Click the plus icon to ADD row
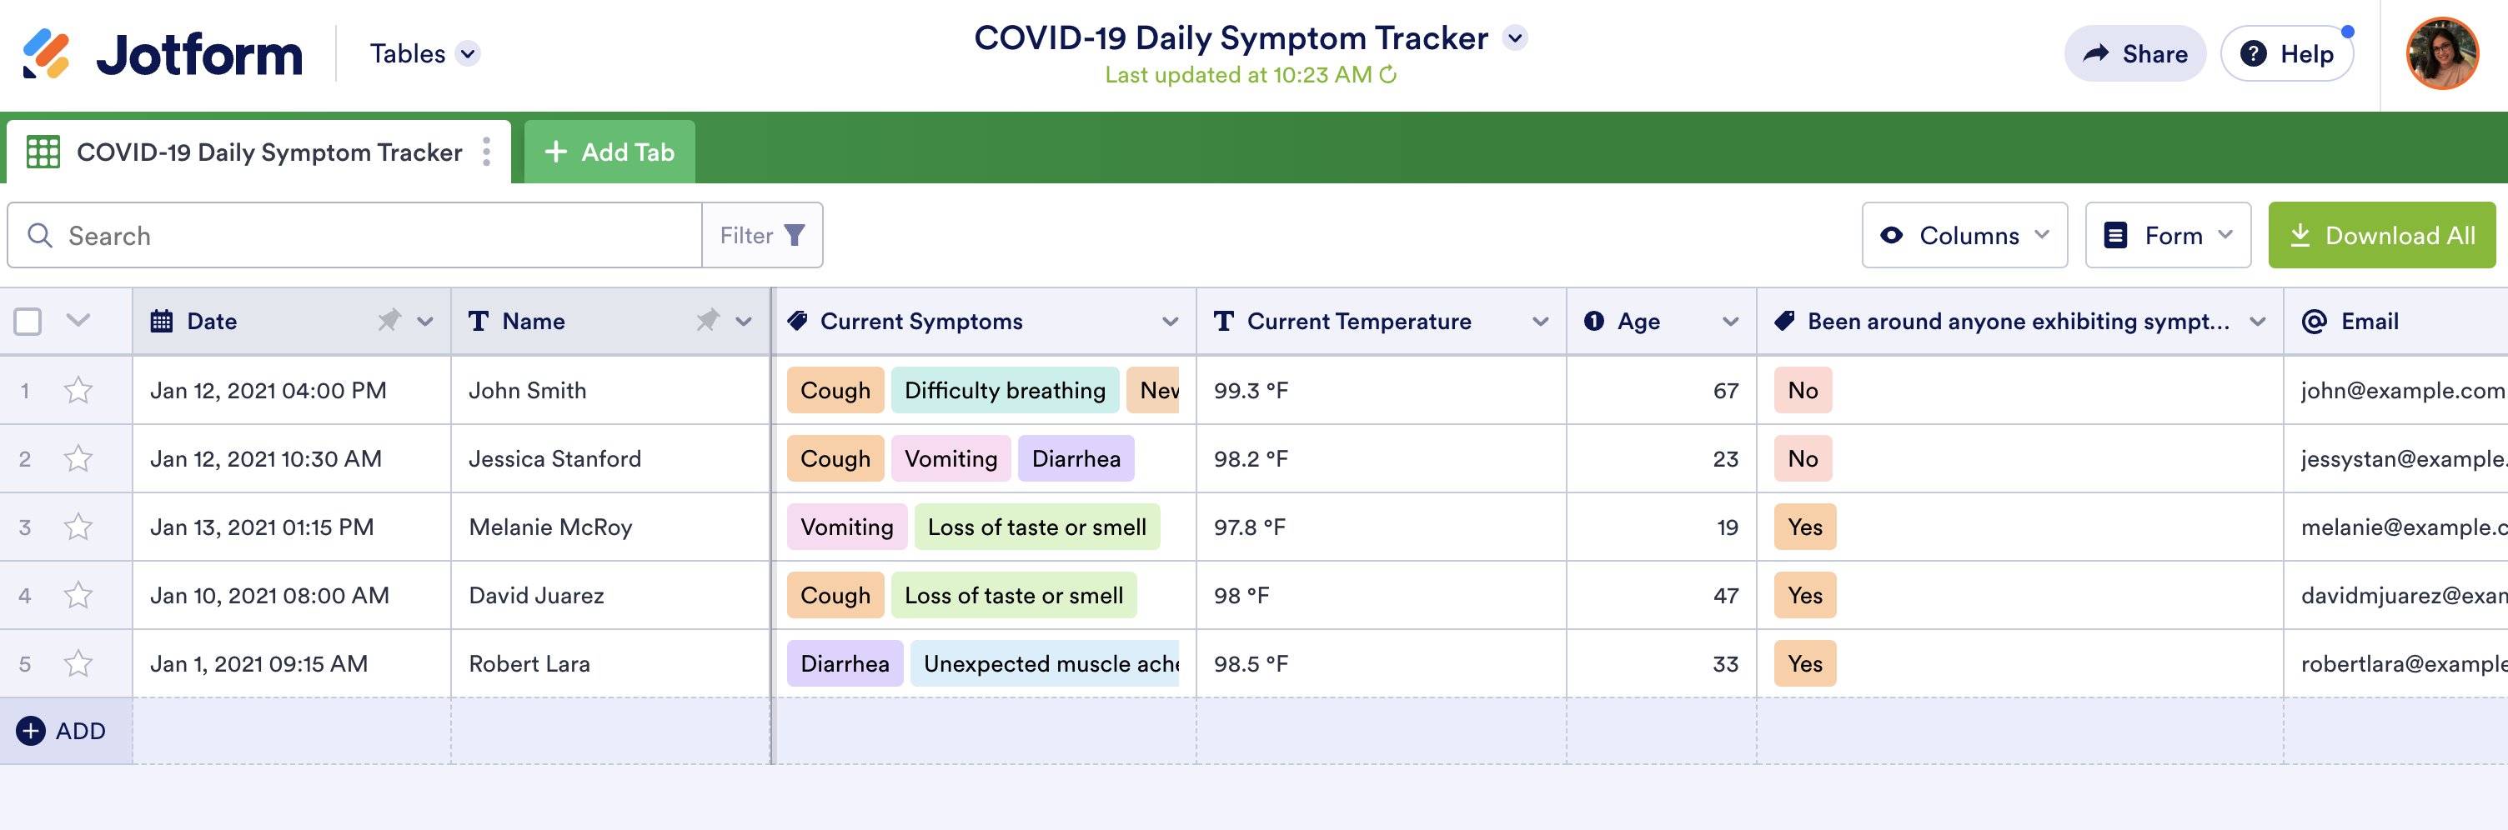 pyautogui.click(x=31, y=731)
